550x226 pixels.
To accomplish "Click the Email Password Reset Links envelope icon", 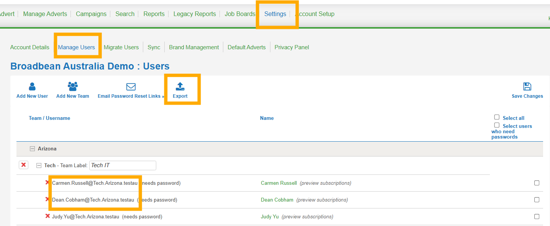I will [131, 87].
